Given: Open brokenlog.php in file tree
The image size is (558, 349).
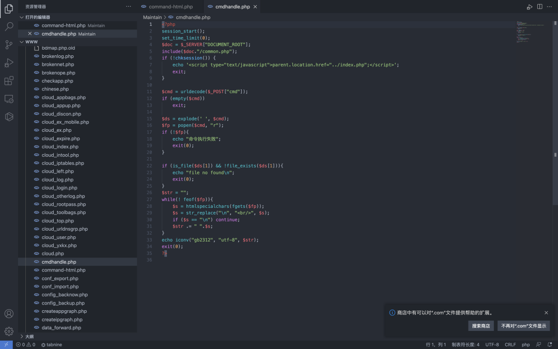Looking at the screenshot, I should click(x=78, y=56).
